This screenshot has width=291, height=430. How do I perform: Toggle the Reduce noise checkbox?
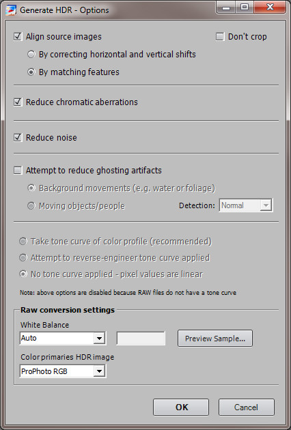(18, 137)
